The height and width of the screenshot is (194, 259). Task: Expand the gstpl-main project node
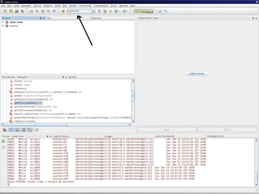point(3,22)
